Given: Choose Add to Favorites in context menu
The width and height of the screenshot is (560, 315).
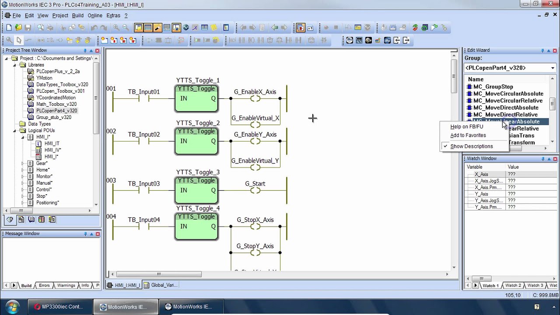Looking at the screenshot, I should coord(468,135).
